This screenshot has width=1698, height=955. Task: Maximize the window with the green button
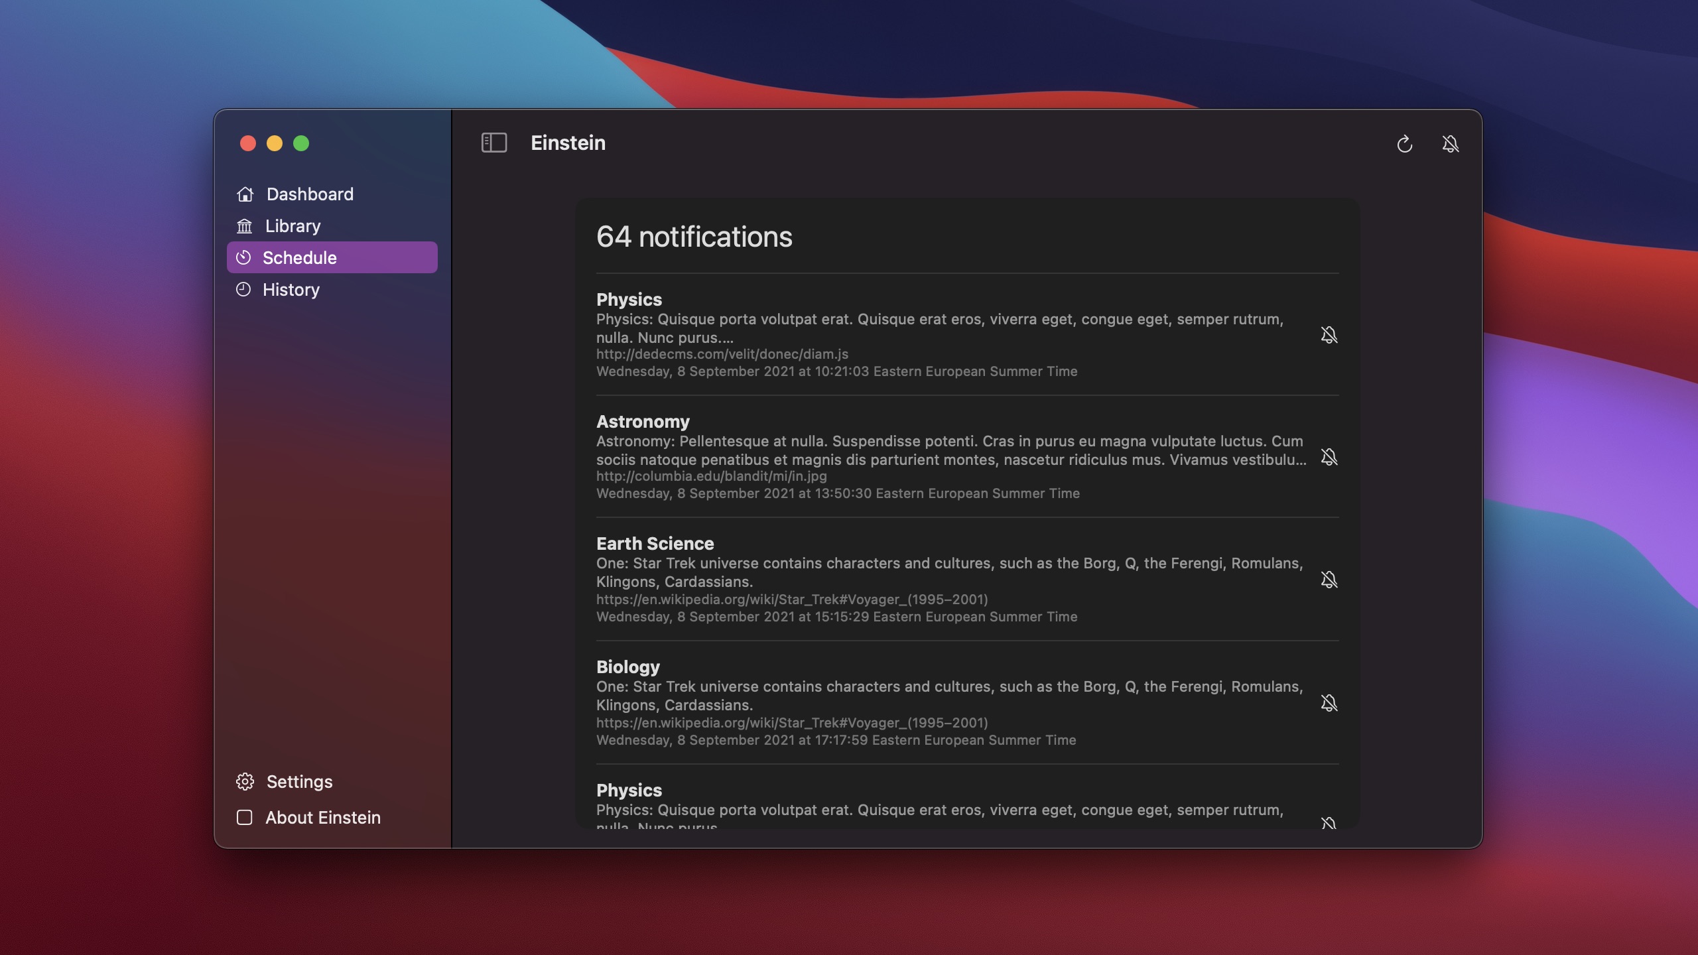pos(301,143)
